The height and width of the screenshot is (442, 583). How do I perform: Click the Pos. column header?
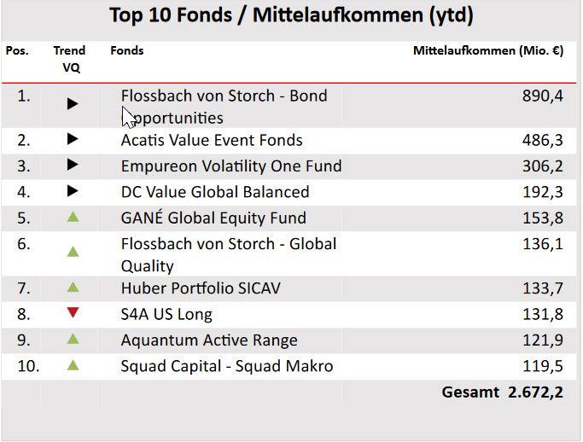(x=17, y=51)
